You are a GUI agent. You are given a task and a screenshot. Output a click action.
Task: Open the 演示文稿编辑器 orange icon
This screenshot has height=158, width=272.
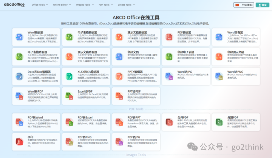119,37
